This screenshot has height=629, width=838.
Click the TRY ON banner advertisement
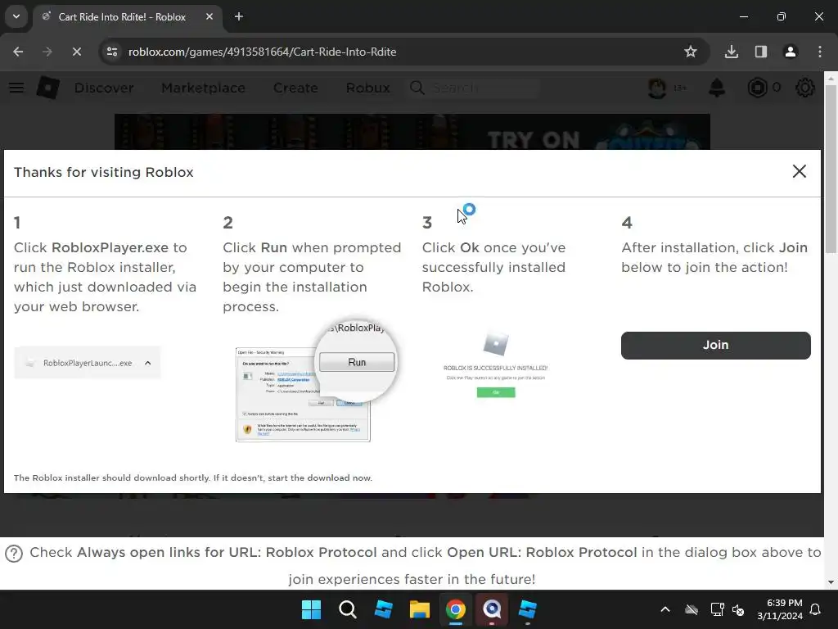(412, 132)
